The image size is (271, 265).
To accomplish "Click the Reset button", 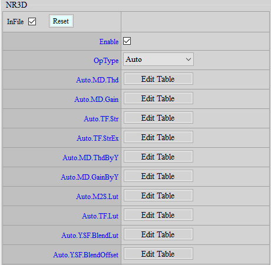I will coord(61,21).
